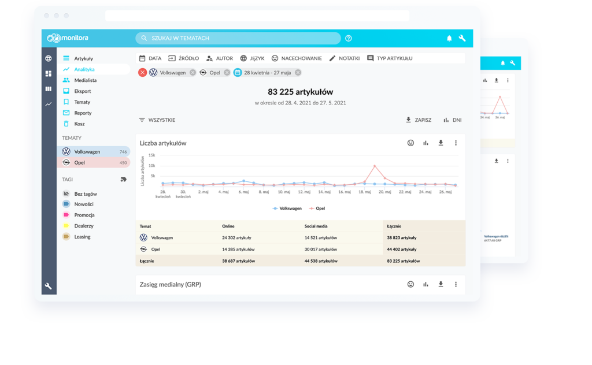Select the Dealerzy tag

pos(78,226)
